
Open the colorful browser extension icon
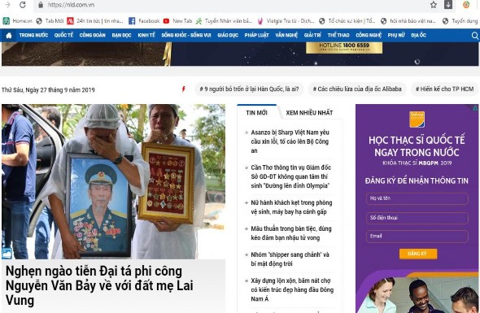click(x=466, y=5)
